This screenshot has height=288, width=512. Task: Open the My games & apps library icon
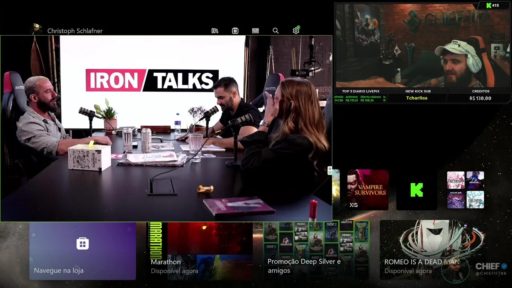pos(215,31)
